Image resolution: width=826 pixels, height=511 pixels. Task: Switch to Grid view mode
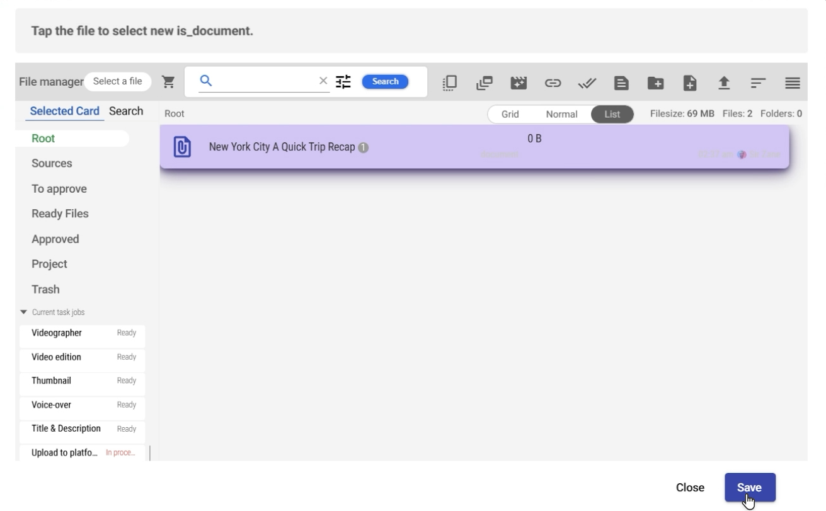[510, 114]
